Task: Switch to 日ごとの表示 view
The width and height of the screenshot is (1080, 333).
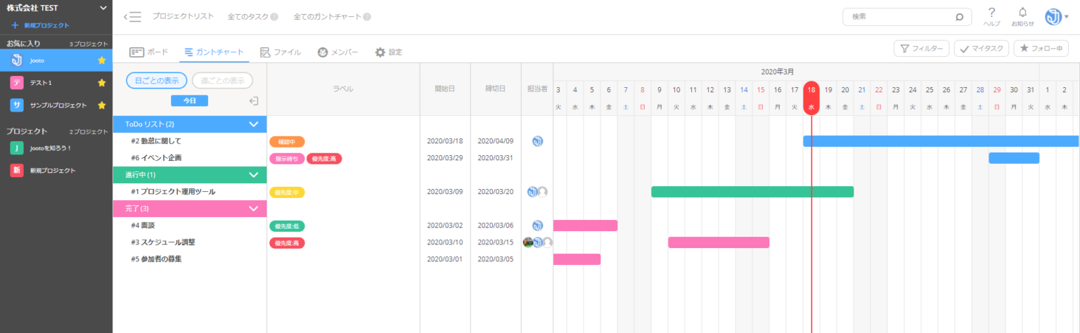Action: [157, 80]
